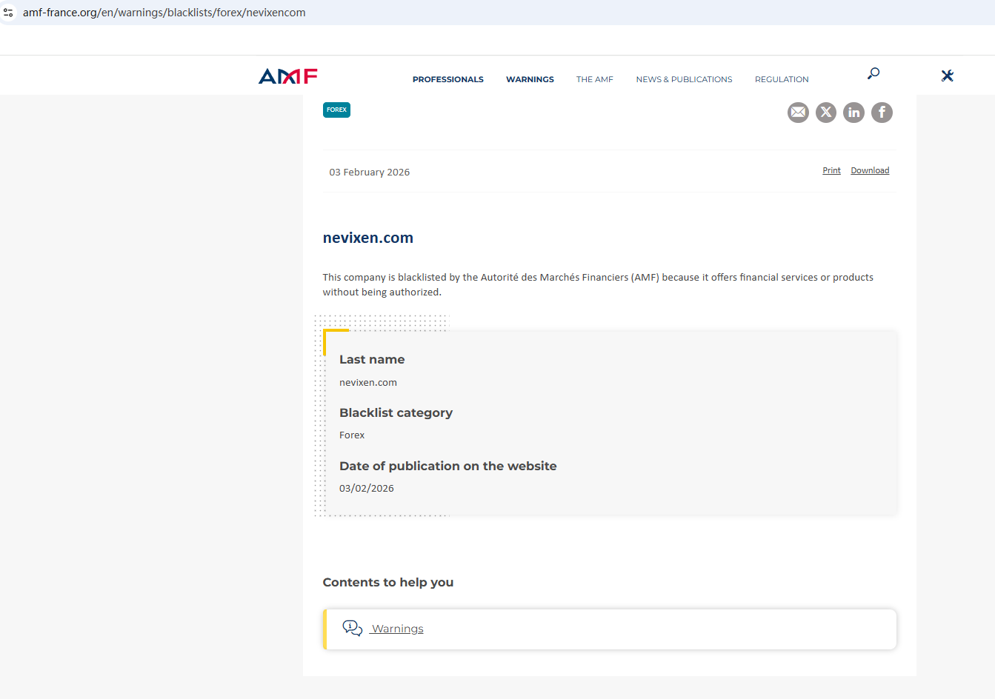The width and height of the screenshot is (995, 699).
Task: Share this page on Facebook
Action: (882, 113)
